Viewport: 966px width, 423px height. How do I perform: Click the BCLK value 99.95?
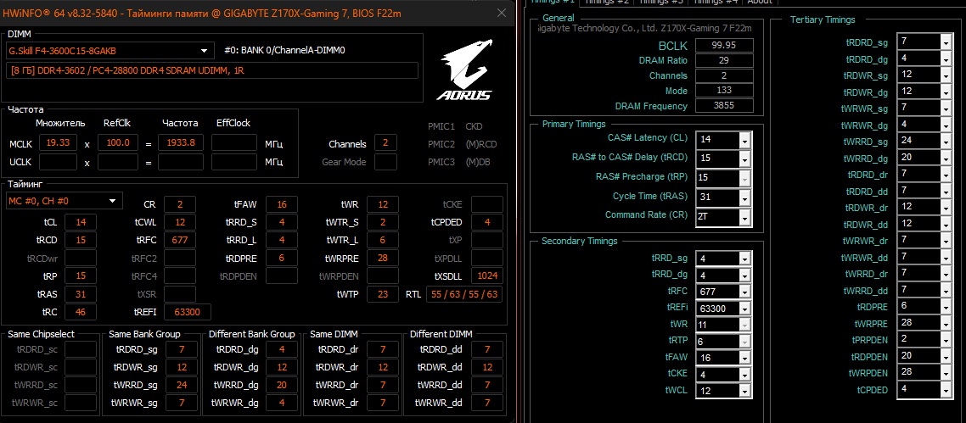click(724, 46)
